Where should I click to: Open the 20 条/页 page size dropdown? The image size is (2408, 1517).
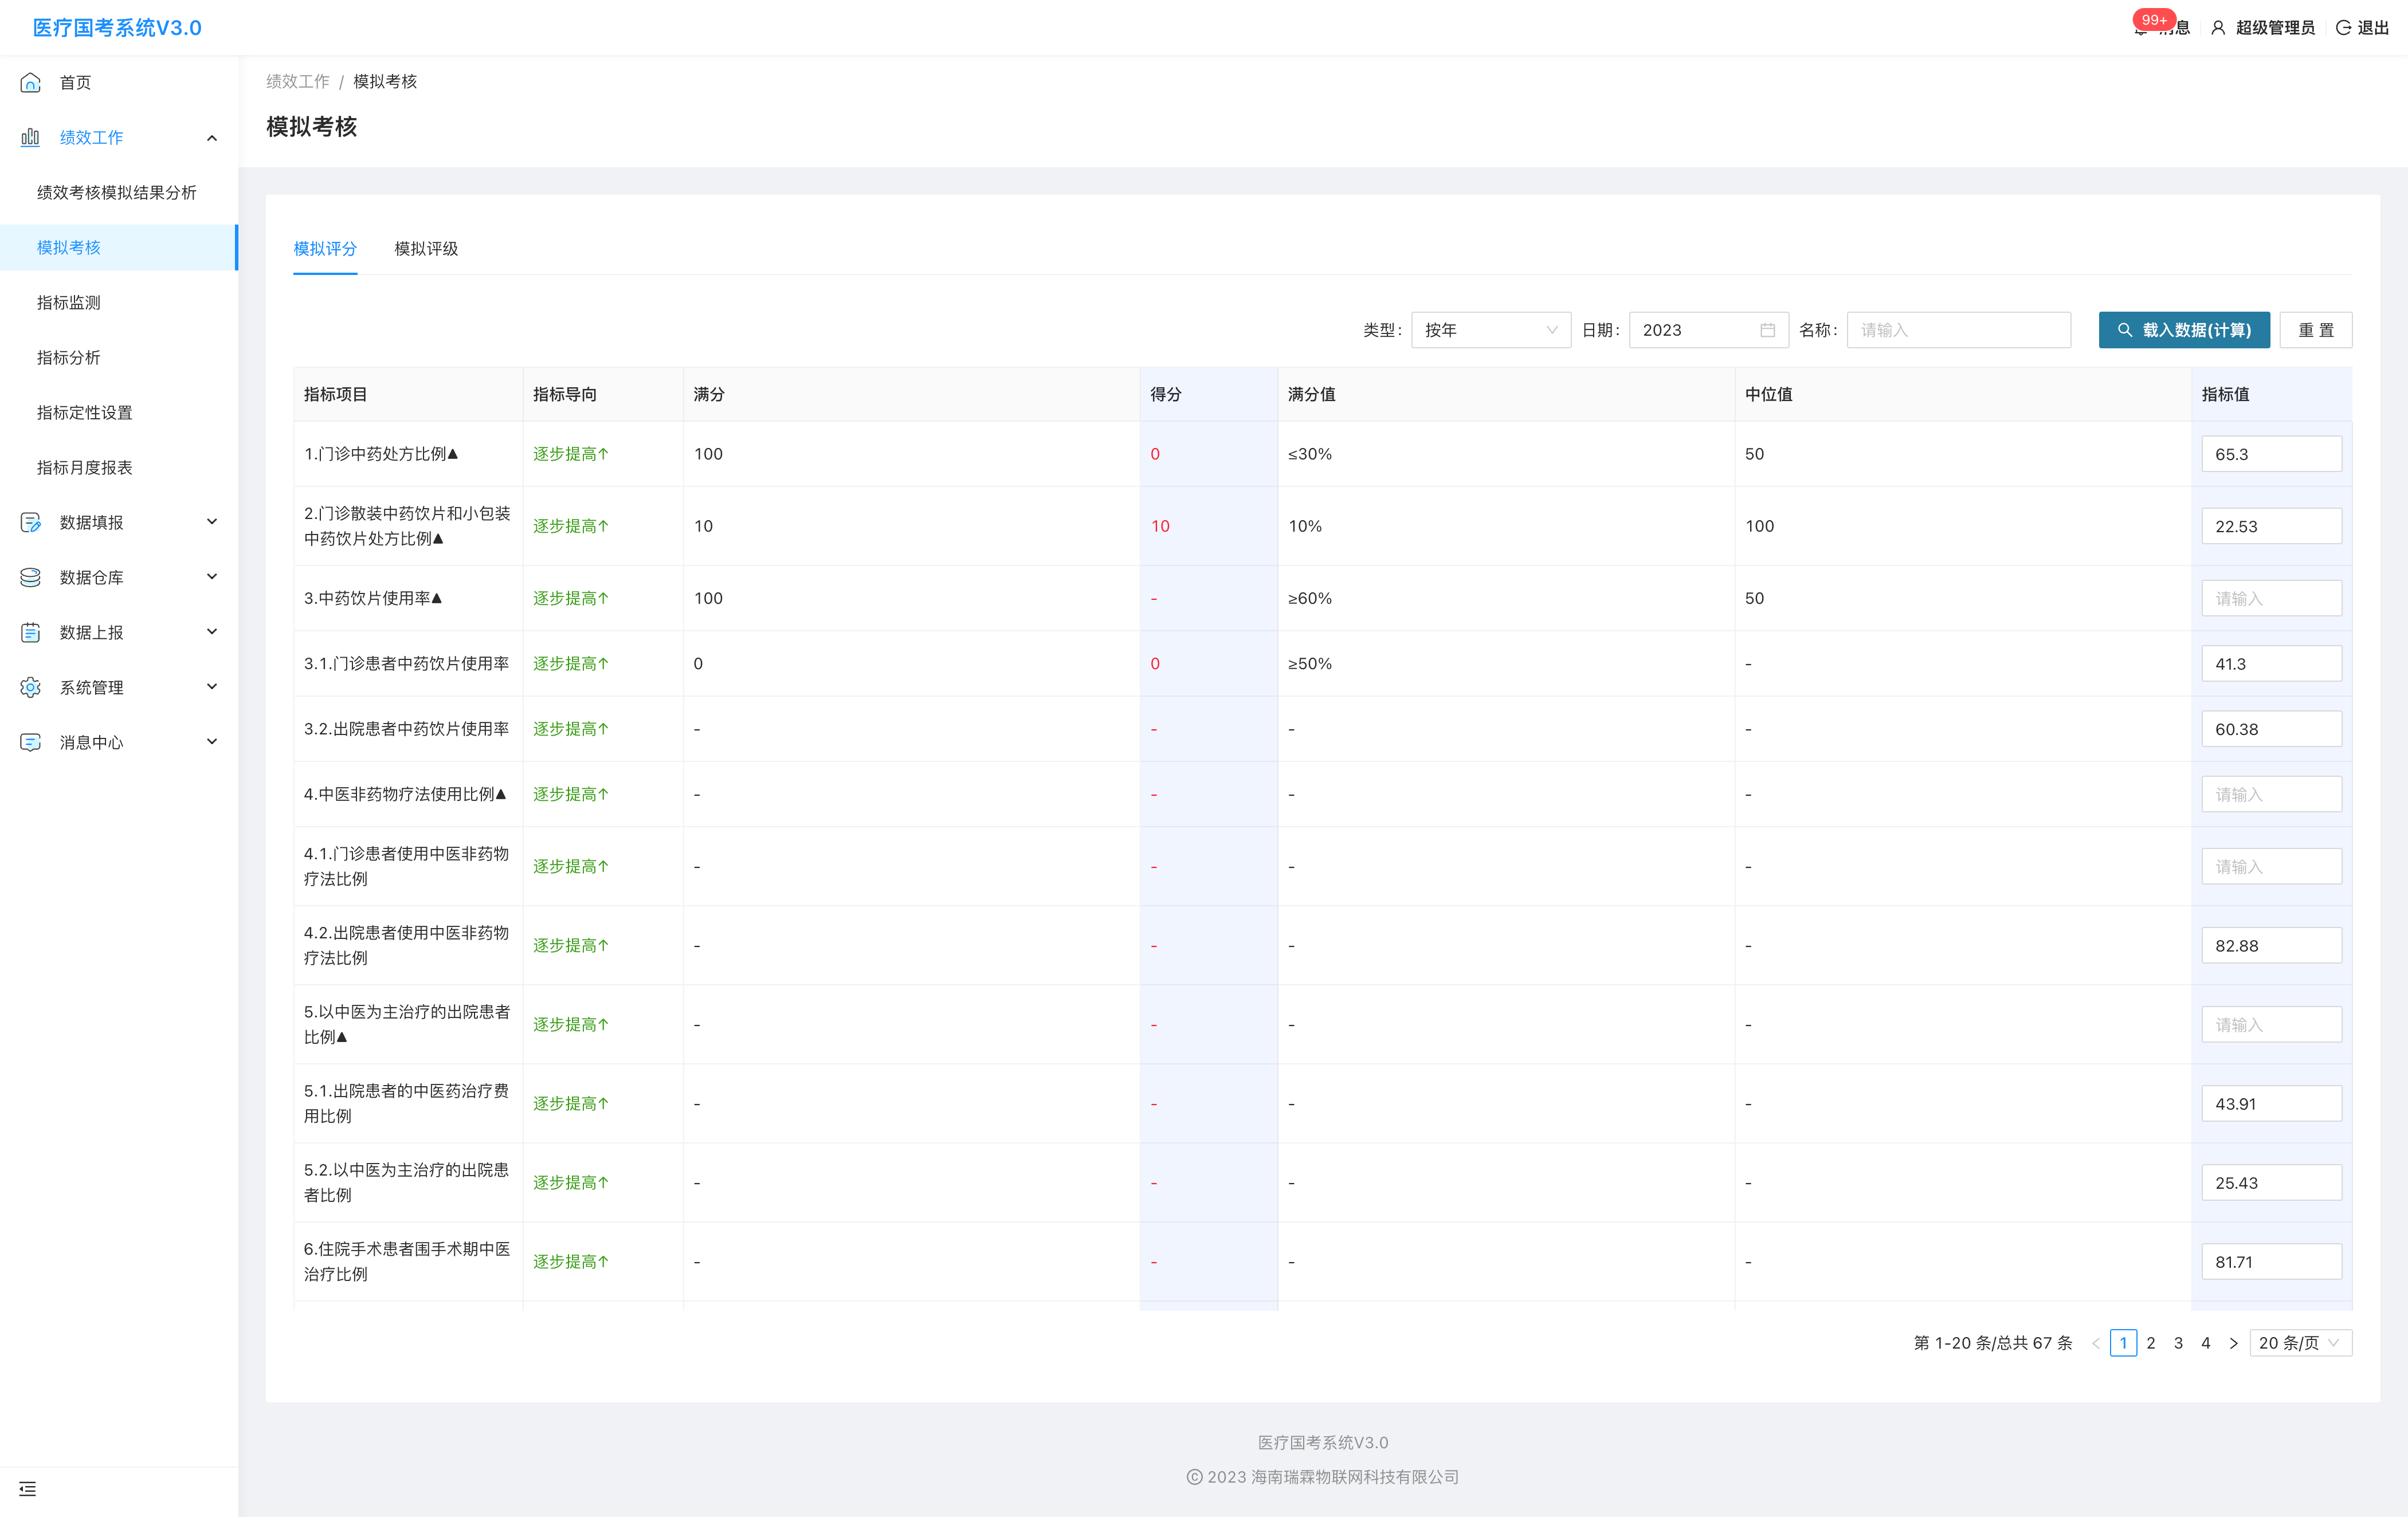point(2299,1343)
